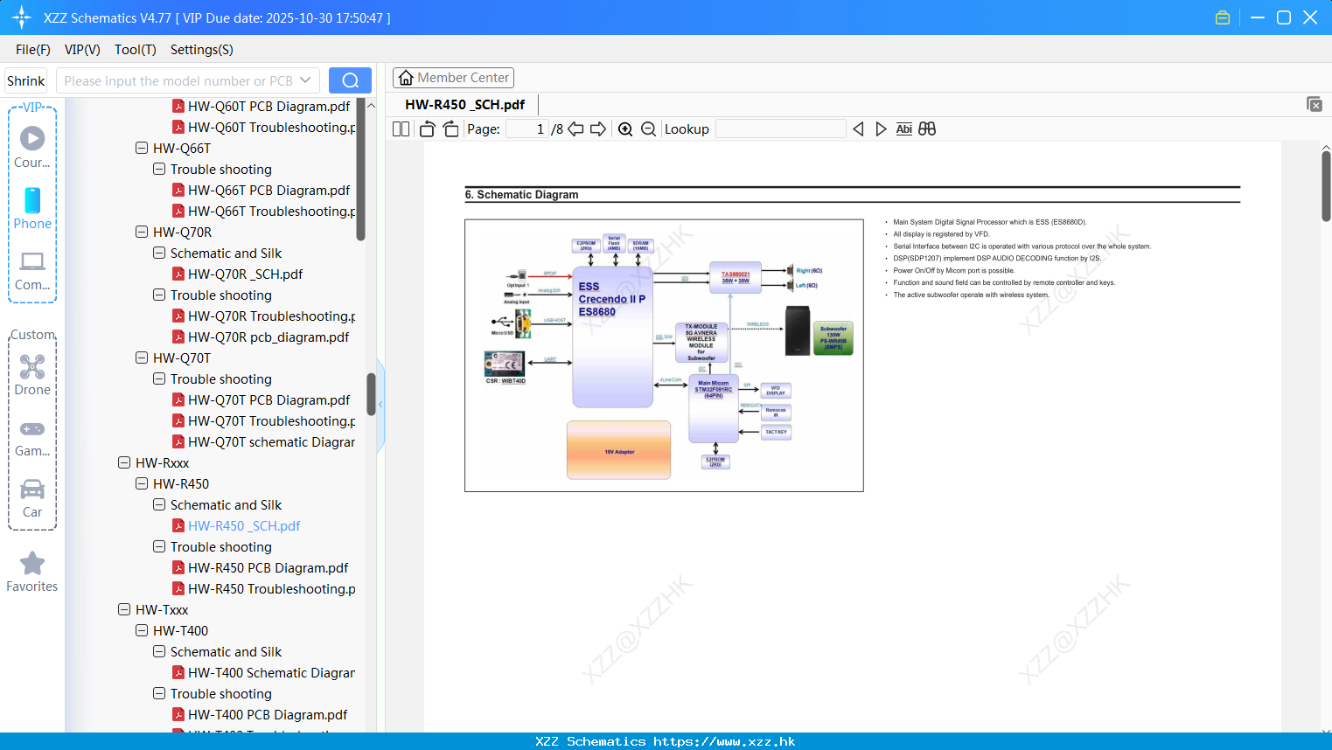
Task: Open HW-Q60T PCB Diagram.pdf
Action: [268, 107]
